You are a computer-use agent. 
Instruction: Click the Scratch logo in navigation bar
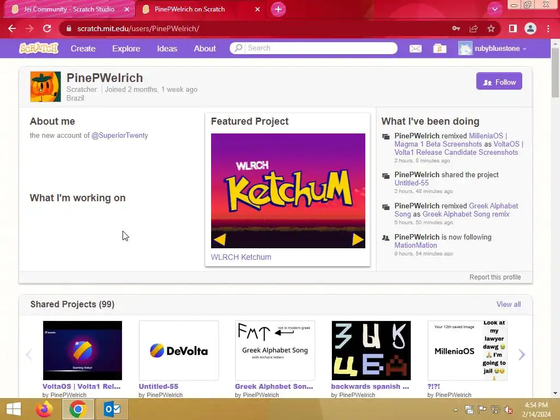pyautogui.click(x=39, y=48)
